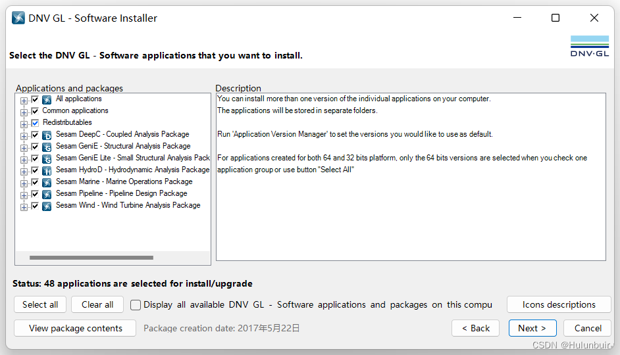Maximize the installer window
Image resolution: width=620 pixels, height=355 pixels.
(x=555, y=18)
